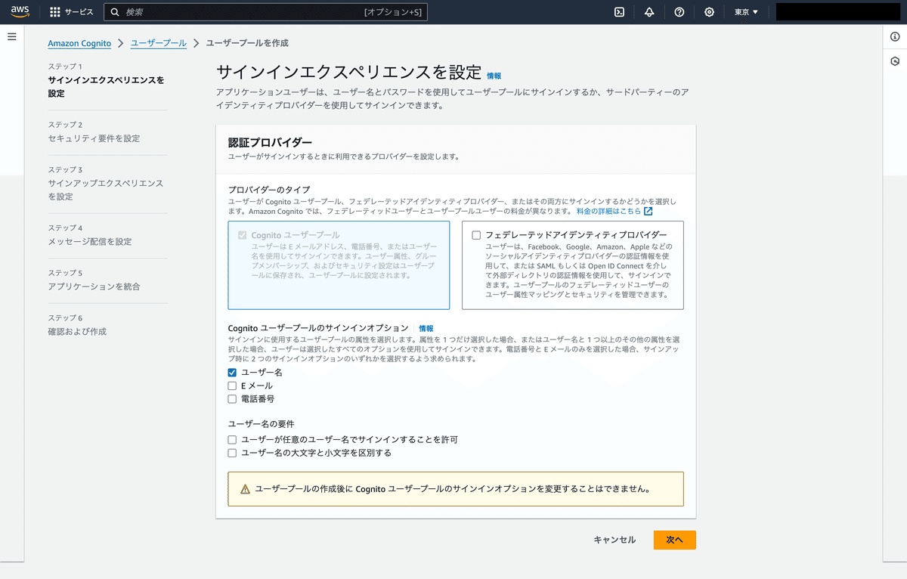Enable ユーザー名の大文字と小文字を区別する checkbox

click(x=233, y=453)
